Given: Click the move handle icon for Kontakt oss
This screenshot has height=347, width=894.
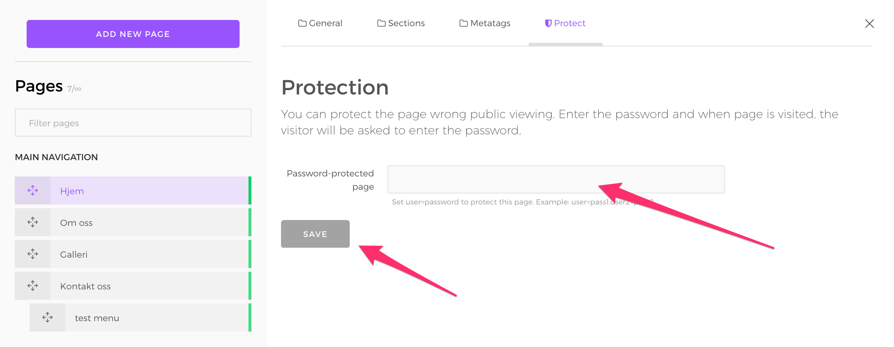Looking at the screenshot, I should click(x=33, y=286).
